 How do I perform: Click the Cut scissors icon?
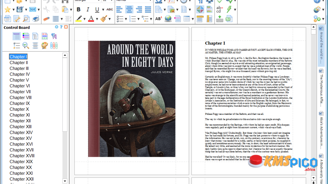pos(46,9)
